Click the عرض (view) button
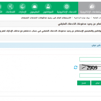This screenshot has width=101, height=101. 96,83
